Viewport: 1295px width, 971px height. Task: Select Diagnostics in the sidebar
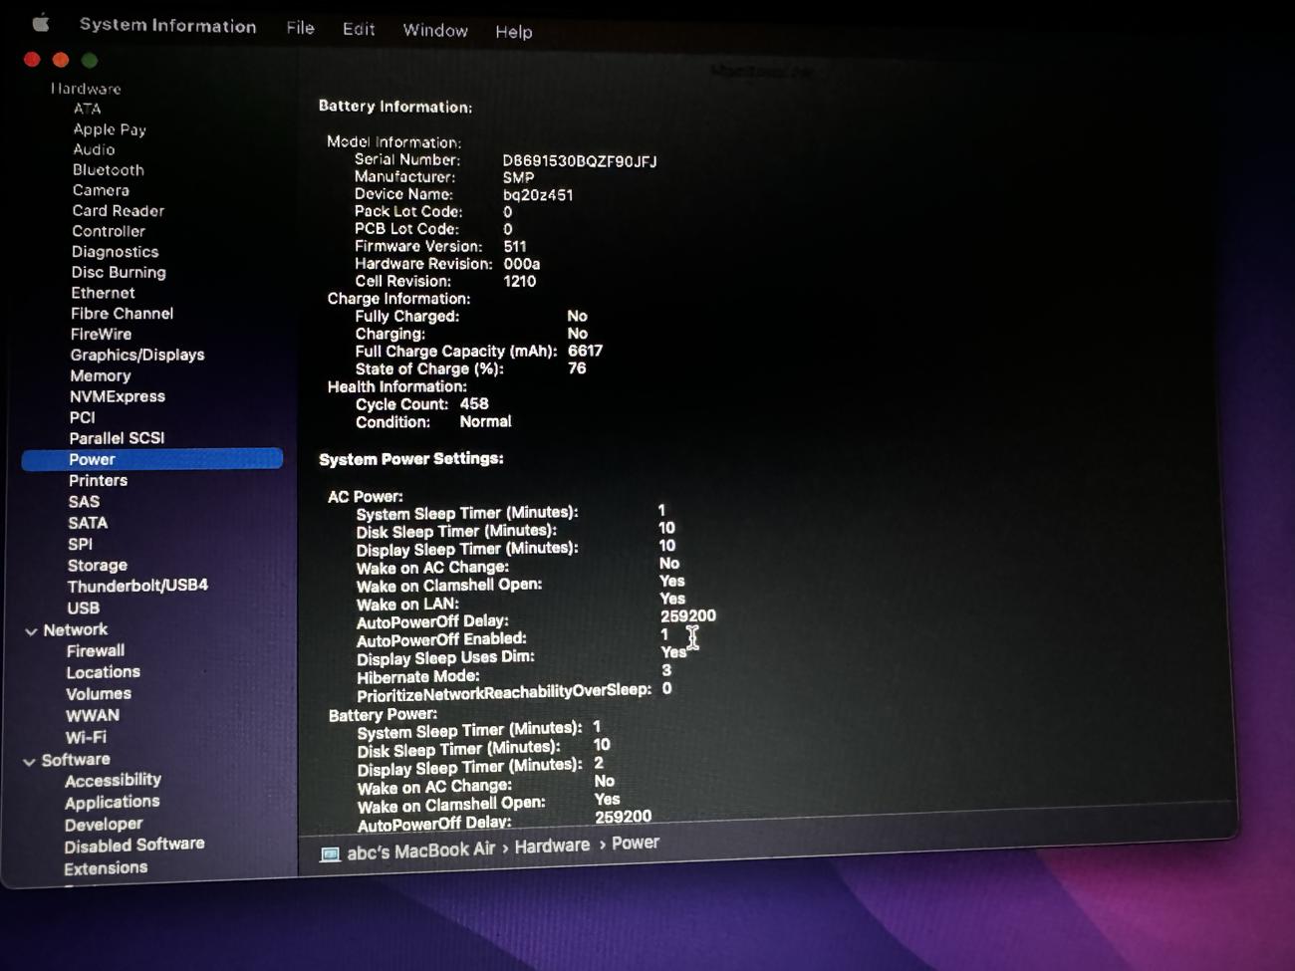pos(115,252)
